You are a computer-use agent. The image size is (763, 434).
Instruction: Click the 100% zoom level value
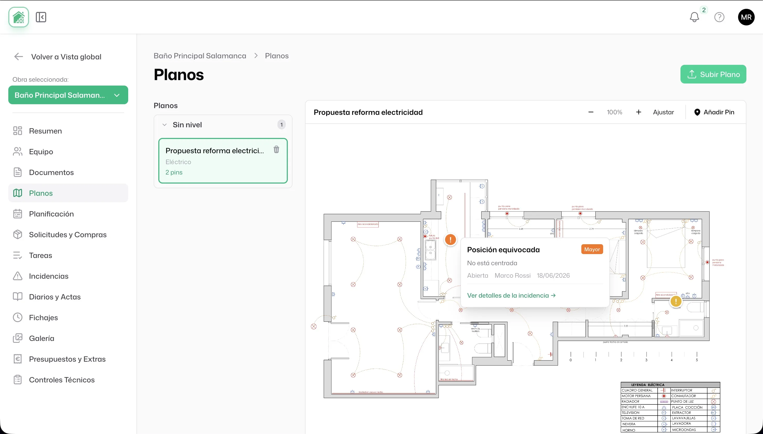pyautogui.click(x=615, y=112)
